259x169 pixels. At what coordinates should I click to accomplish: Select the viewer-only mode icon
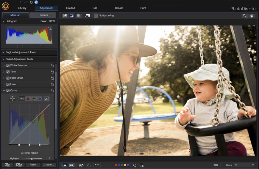pos(72,16)
